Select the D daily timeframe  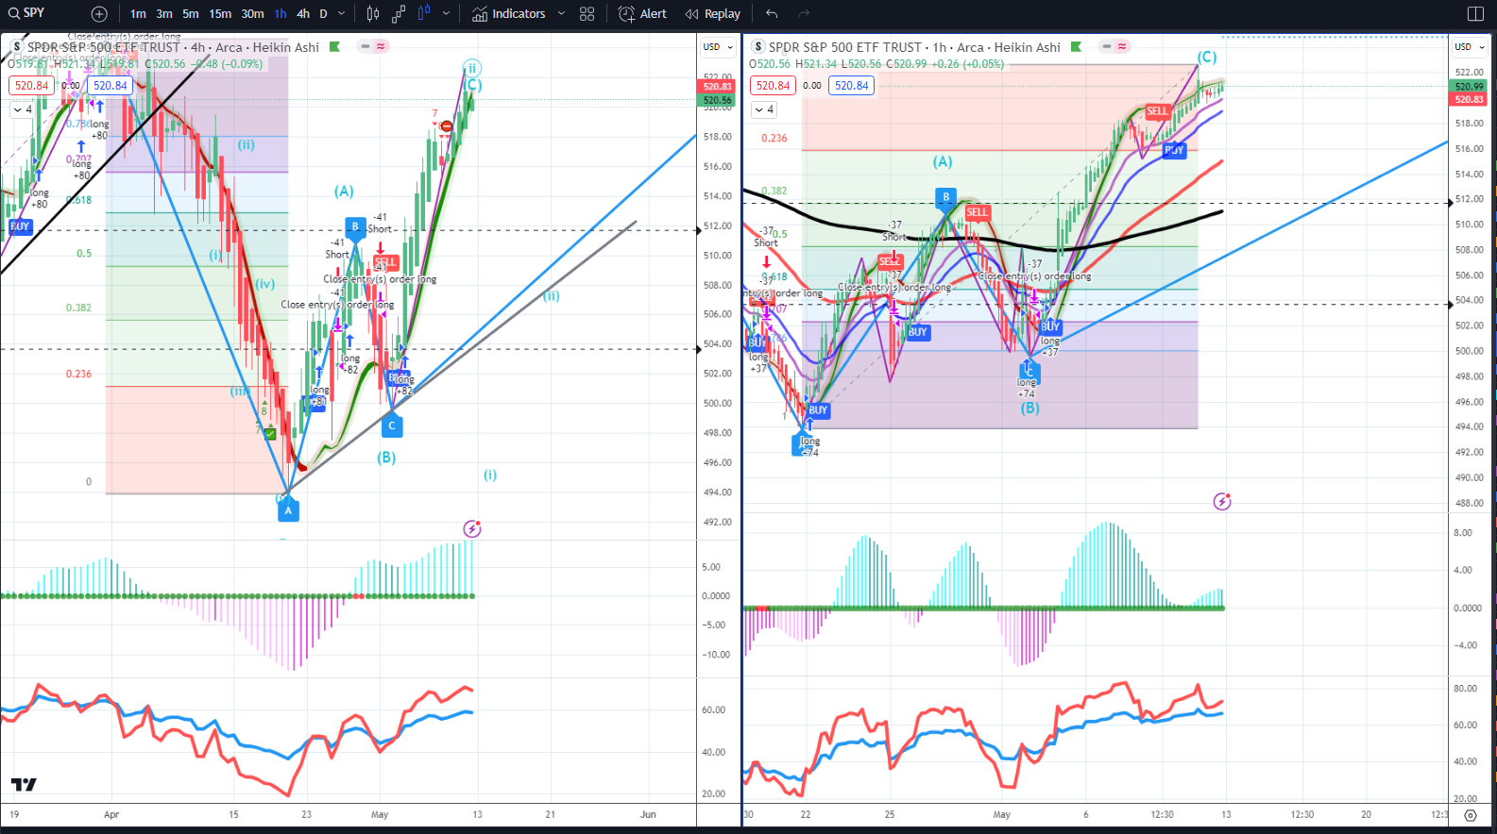click(x=323, y=14)
